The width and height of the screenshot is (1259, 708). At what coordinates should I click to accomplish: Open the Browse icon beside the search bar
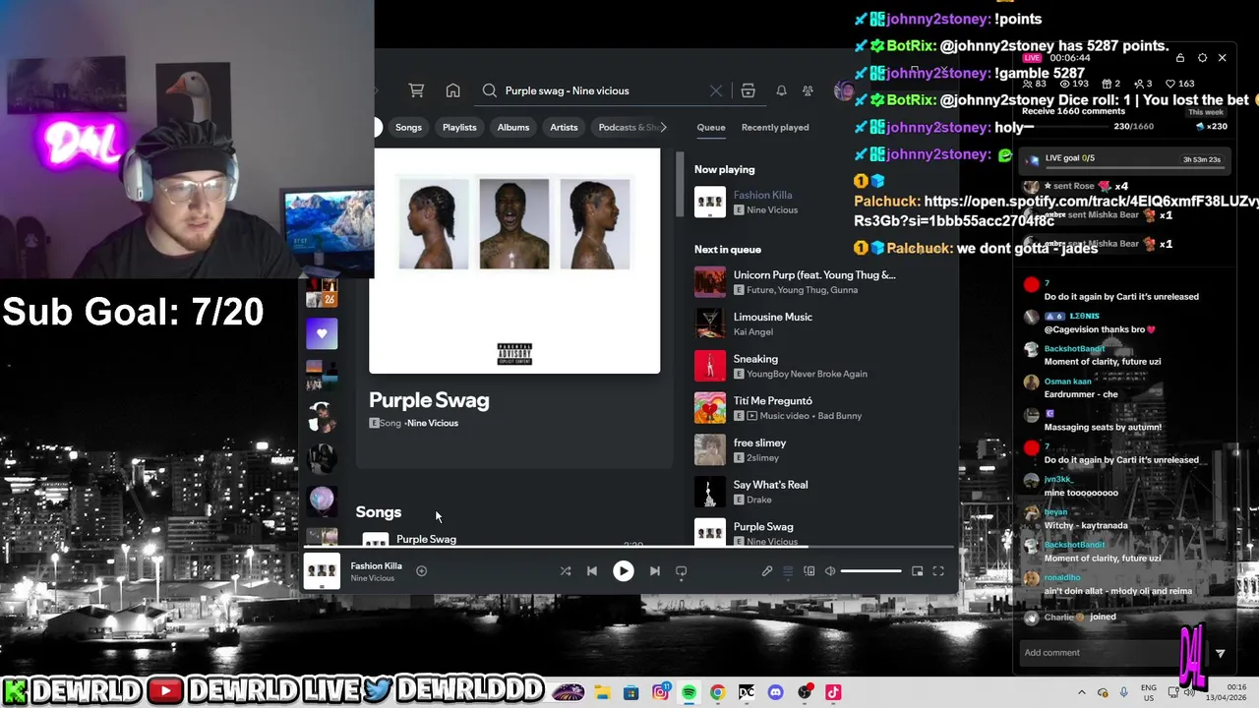click(748, 90)
